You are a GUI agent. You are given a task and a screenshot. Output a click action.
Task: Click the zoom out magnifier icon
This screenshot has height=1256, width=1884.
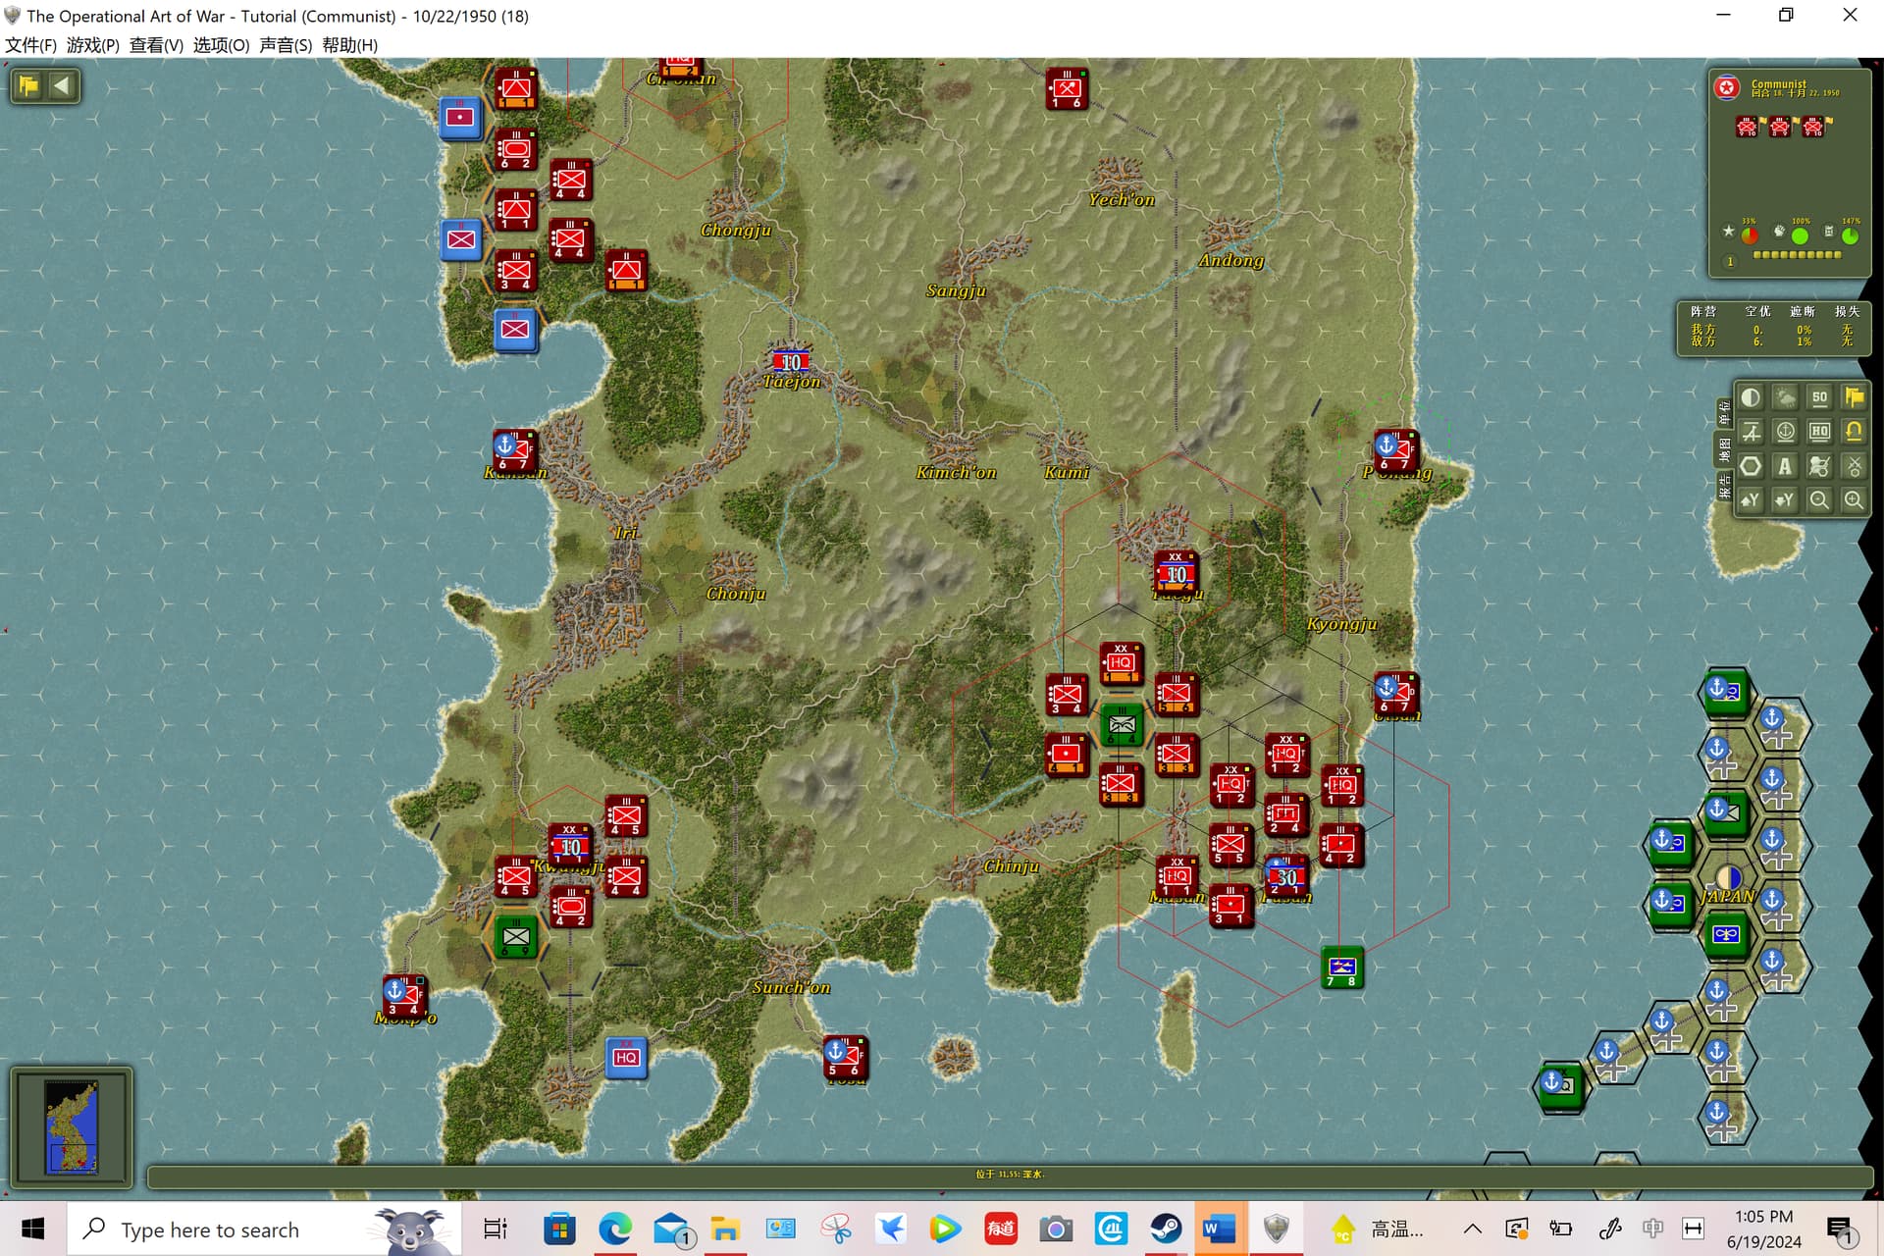1819,500
